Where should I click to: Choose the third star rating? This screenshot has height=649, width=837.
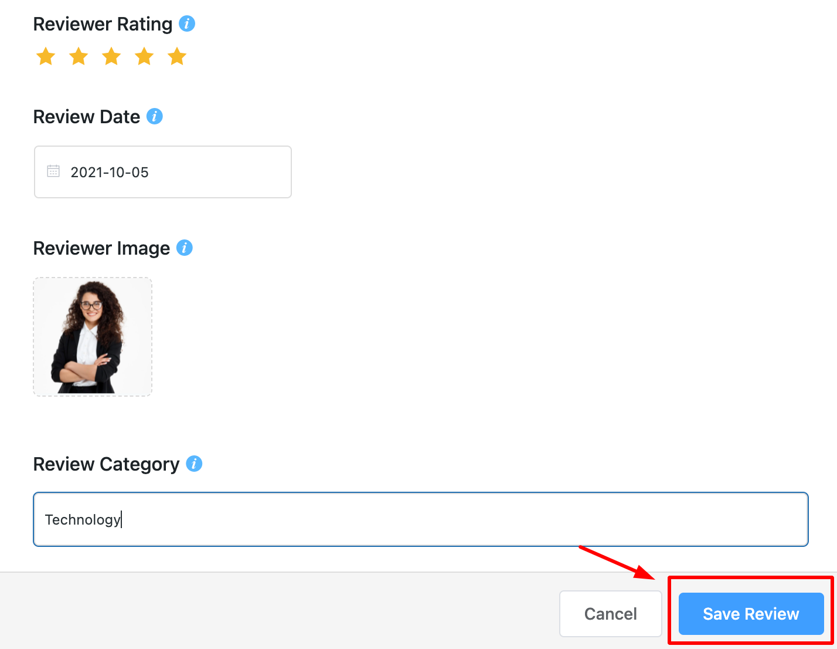pos(111,57)
